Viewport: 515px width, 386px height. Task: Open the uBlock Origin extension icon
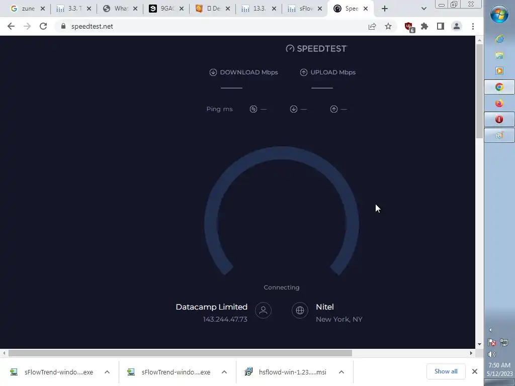pyautogui.click(x=409, y=27)
